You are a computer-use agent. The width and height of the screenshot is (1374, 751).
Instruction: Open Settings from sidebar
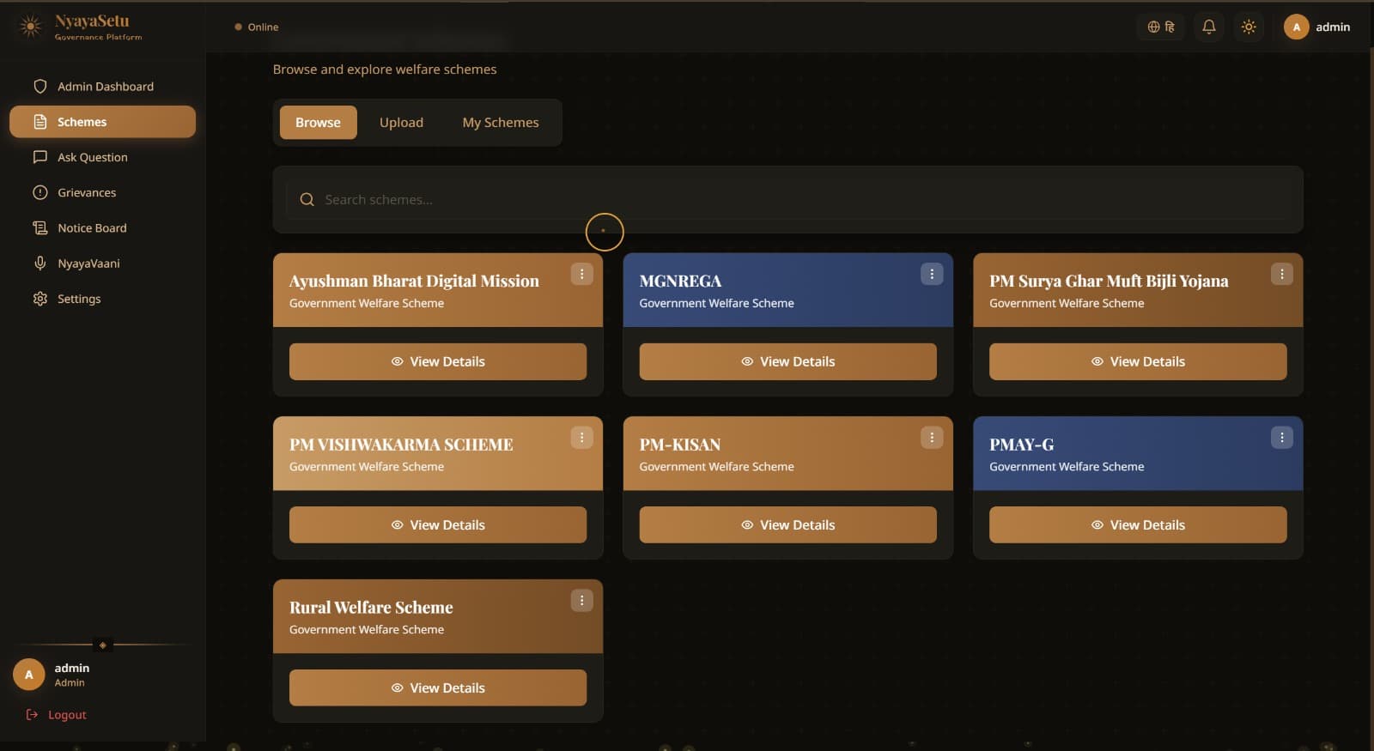pos(103,299)
